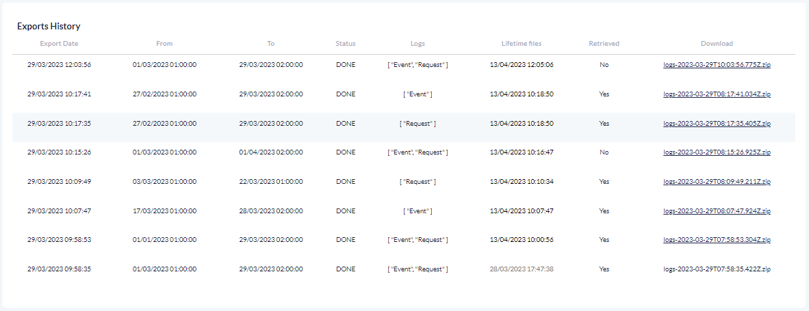Click Retrieved 'No' in 12:03:56 export row
The image size is (809, 311).
pyautogui.click(x=604, y=65)
